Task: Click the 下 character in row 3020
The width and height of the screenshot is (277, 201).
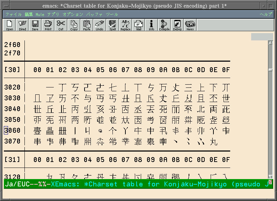Action: 213,87
